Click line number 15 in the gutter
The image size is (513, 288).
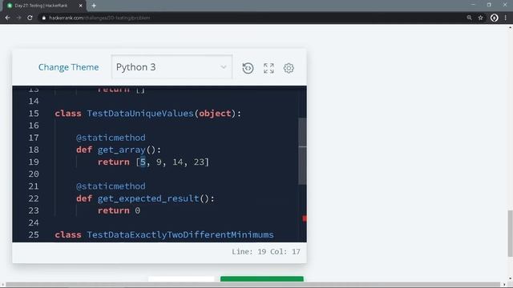click(34, 114)
